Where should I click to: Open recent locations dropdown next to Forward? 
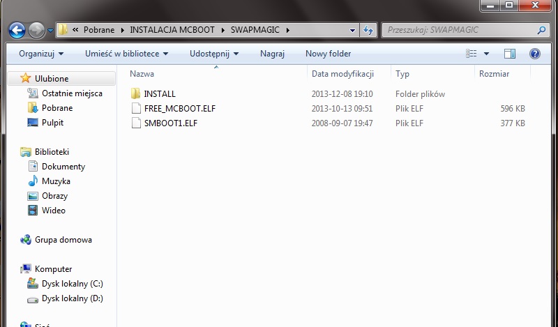point(50,31)
